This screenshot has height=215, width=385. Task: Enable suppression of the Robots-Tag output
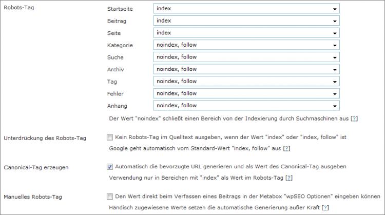pos(110,138)
